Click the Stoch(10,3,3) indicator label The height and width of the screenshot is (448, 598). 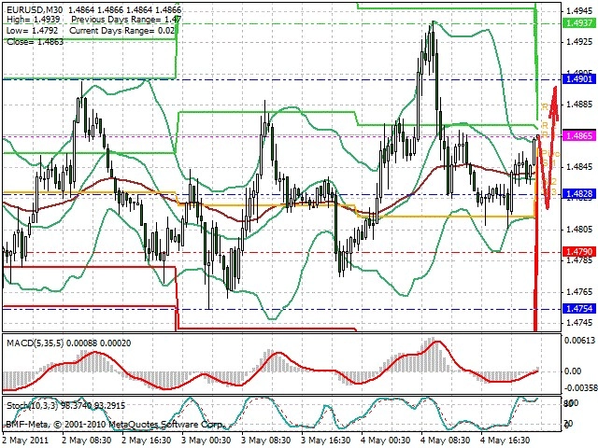(x=32, y=406)
